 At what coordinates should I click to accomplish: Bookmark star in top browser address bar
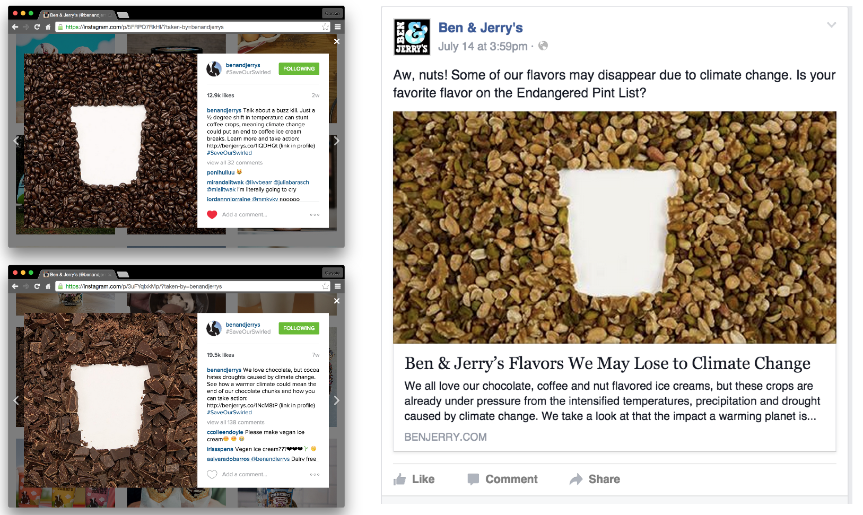(x=325, y=27)
